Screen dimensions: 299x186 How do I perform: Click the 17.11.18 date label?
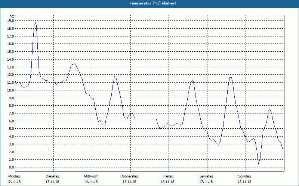[x=206, y=182]
